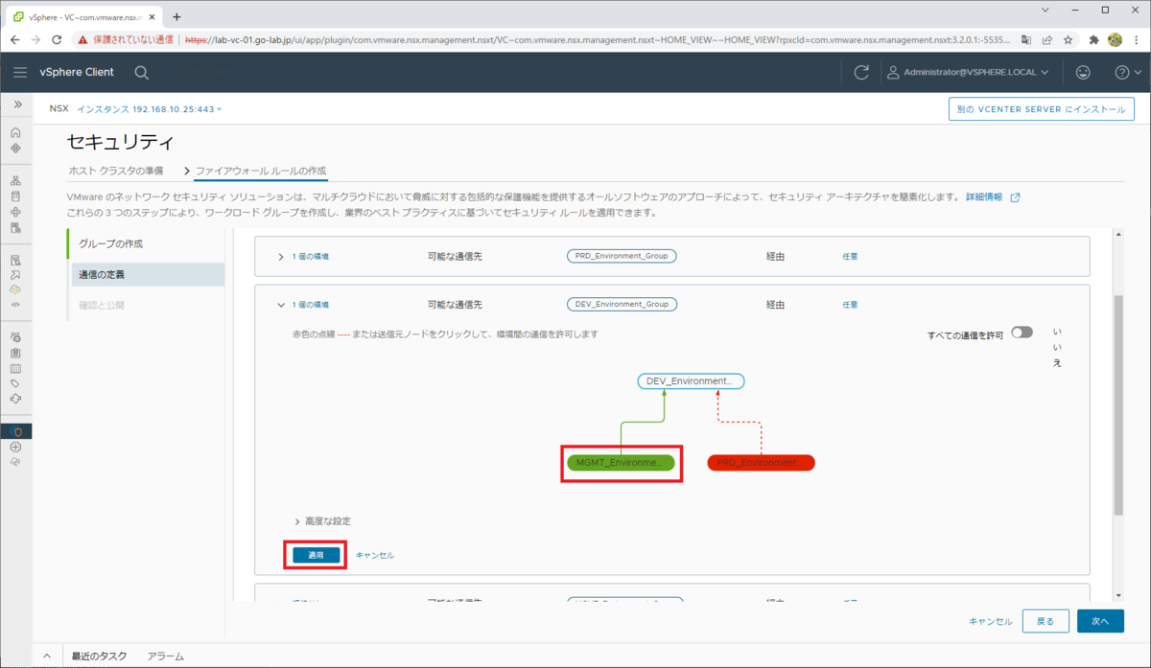The image size is (1151, 668).
Task: Open Auto Deploy sidebar icon
Action: pos(15,274)
